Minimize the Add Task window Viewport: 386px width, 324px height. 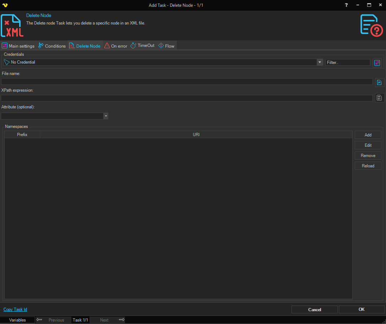pyautogui.click(x=358, y=5)
